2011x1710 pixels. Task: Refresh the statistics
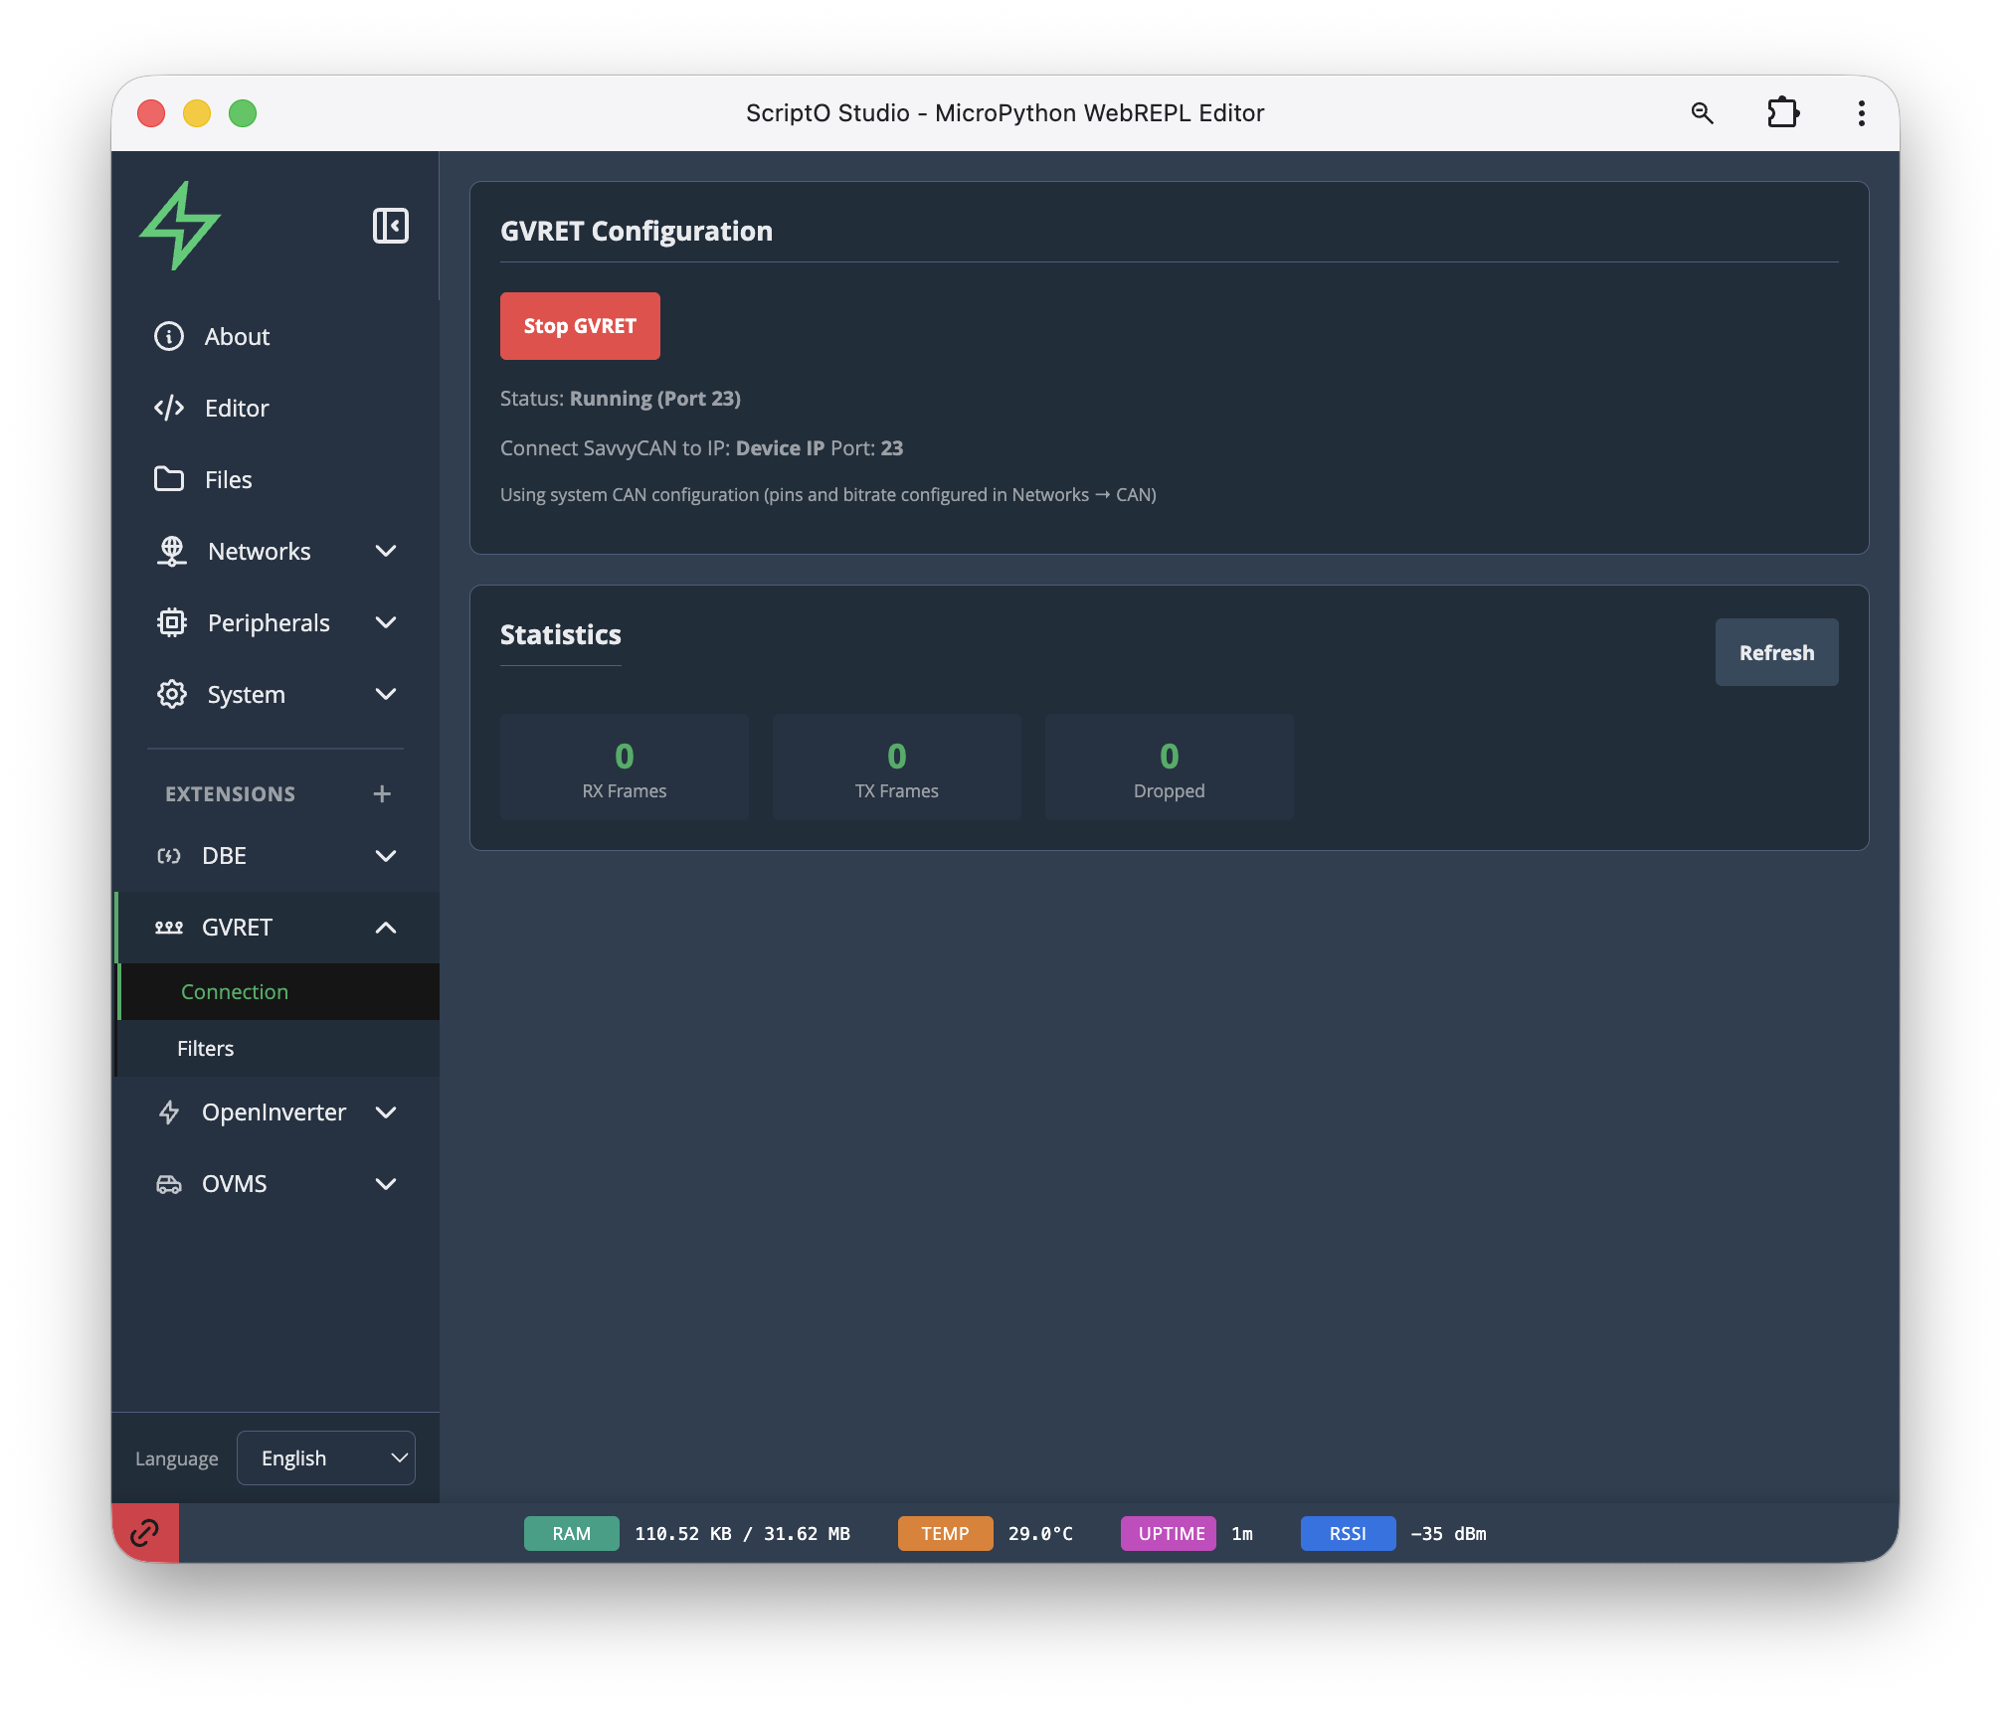click(1775, 653)
